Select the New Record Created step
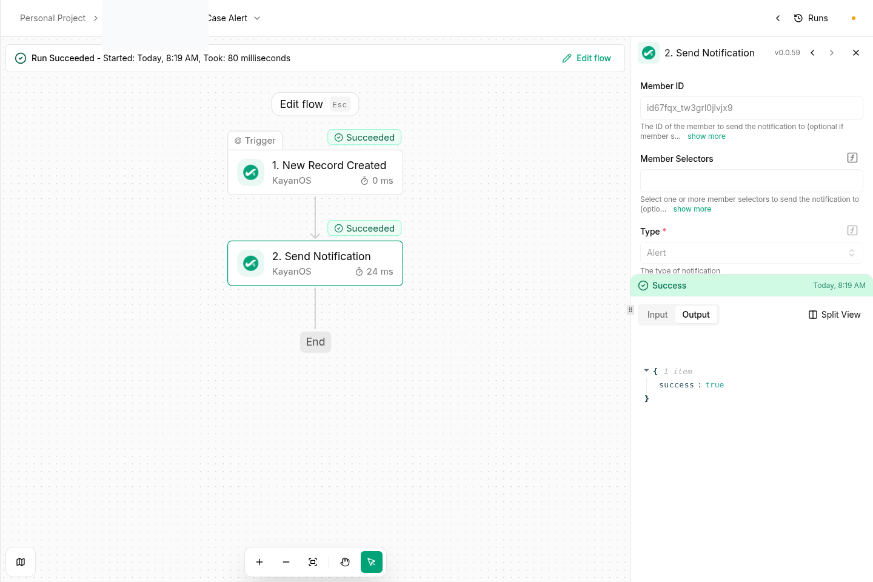Screen dimensions: 873x582 pos(315,173)
